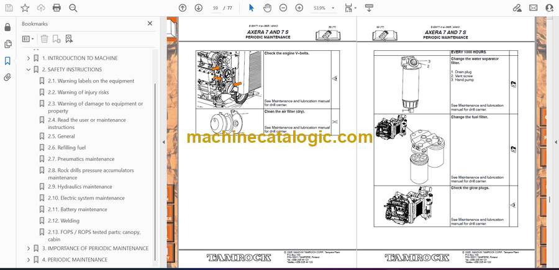Open bookmark 2.9. Hydraulics maintenance
Screen dimensions: 559x270
80,187
